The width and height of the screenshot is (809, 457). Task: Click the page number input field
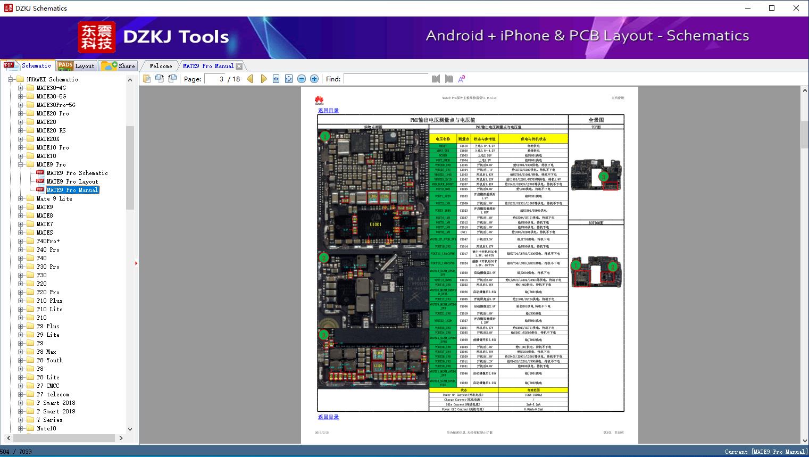click(x=214, y=79)
